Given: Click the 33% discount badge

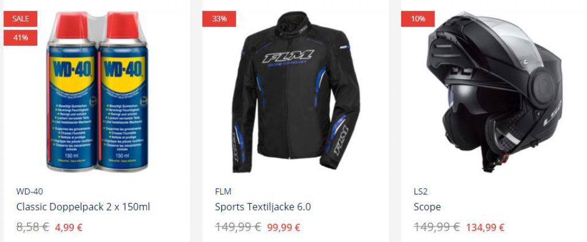Looking at the screenshot, I should [219, 19].
